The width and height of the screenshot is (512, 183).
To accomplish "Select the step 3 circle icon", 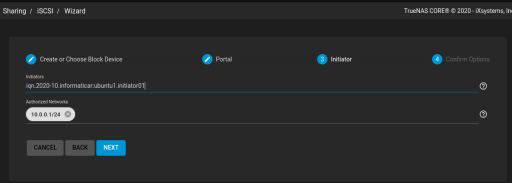I will pyautogui.click(x=322, y=59).
